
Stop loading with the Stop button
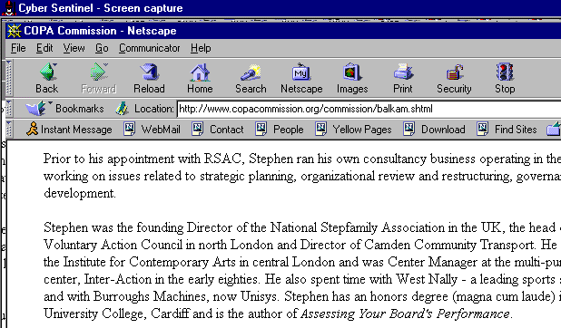(x=505, y=78)
